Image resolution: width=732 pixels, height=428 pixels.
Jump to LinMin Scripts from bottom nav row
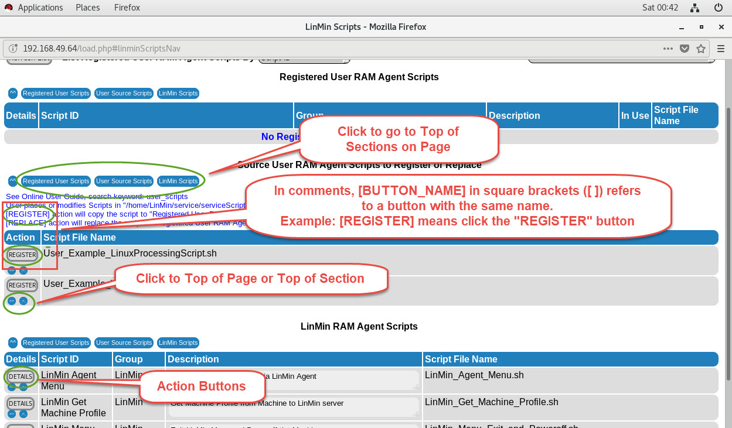point(178,343)
